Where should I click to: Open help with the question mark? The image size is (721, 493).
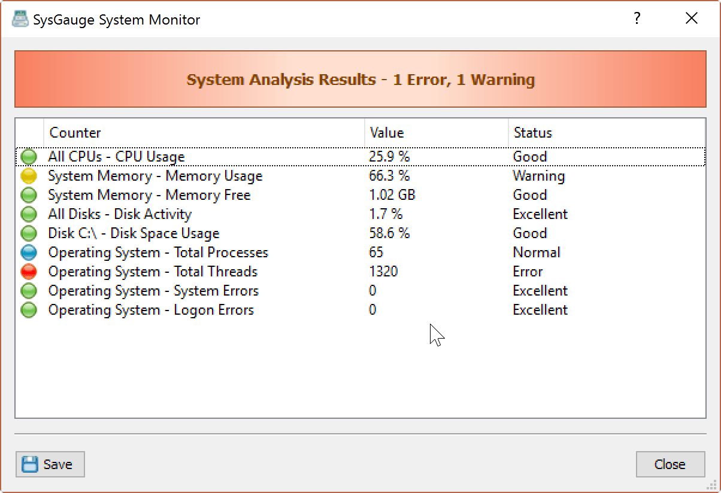(x=637, y=18)
